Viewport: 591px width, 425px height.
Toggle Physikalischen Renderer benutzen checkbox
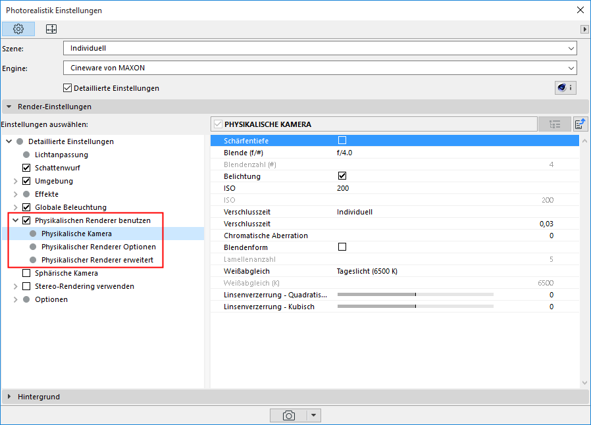[x=26, y=220]
